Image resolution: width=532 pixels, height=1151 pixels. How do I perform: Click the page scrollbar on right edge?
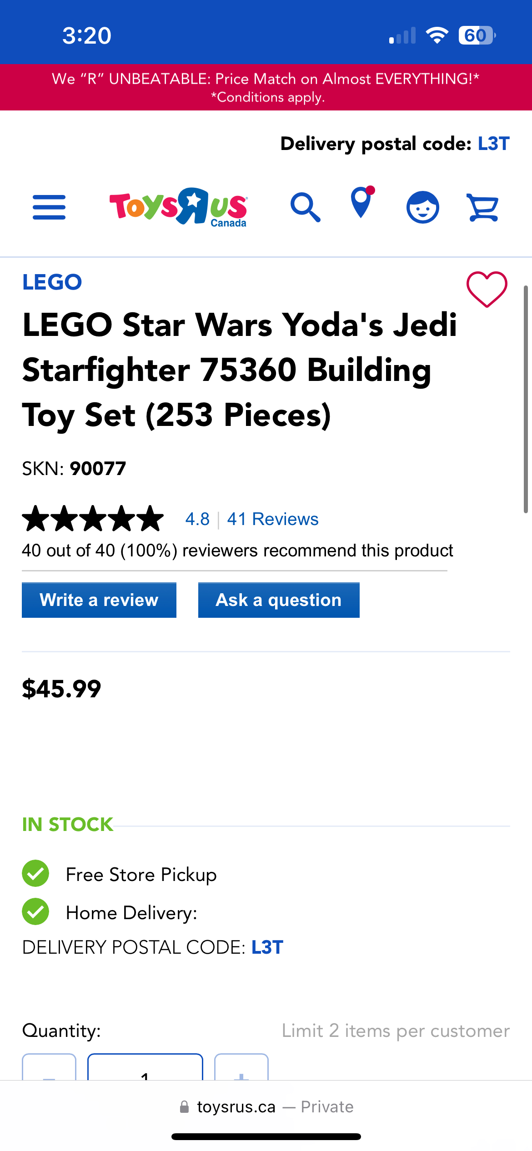point(526,399)
